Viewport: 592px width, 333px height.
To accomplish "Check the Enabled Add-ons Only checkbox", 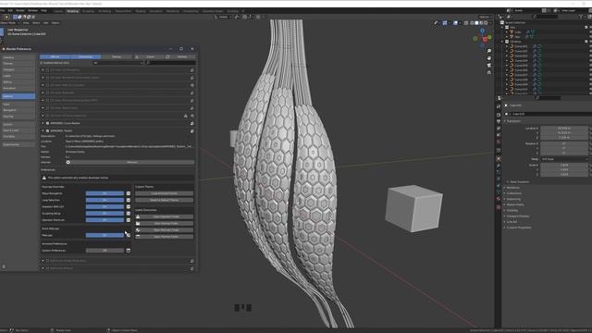I will 42,63.
